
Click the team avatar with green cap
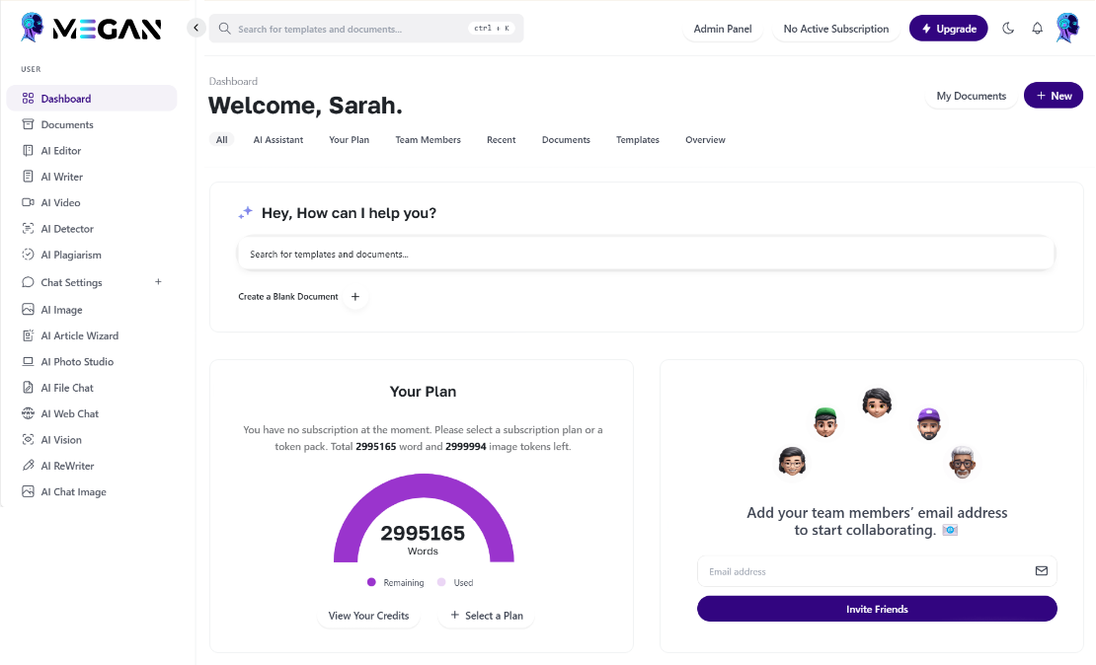[x=825, y=422]
